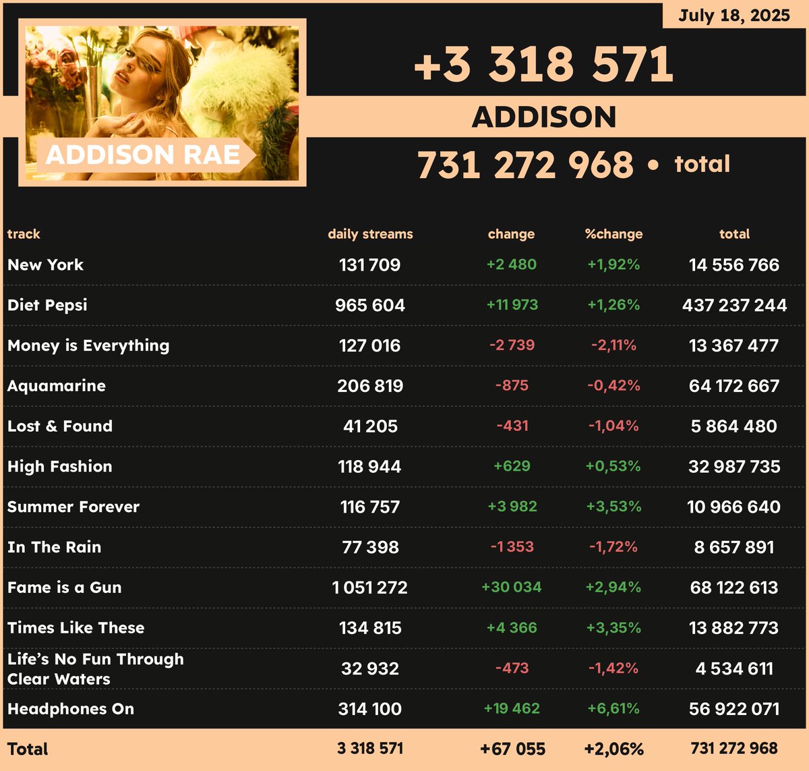Image resolution: width=809 pixels, height=771 pixels.
Task: Click Summer Forever streams '116 757'
Action: 370,507
